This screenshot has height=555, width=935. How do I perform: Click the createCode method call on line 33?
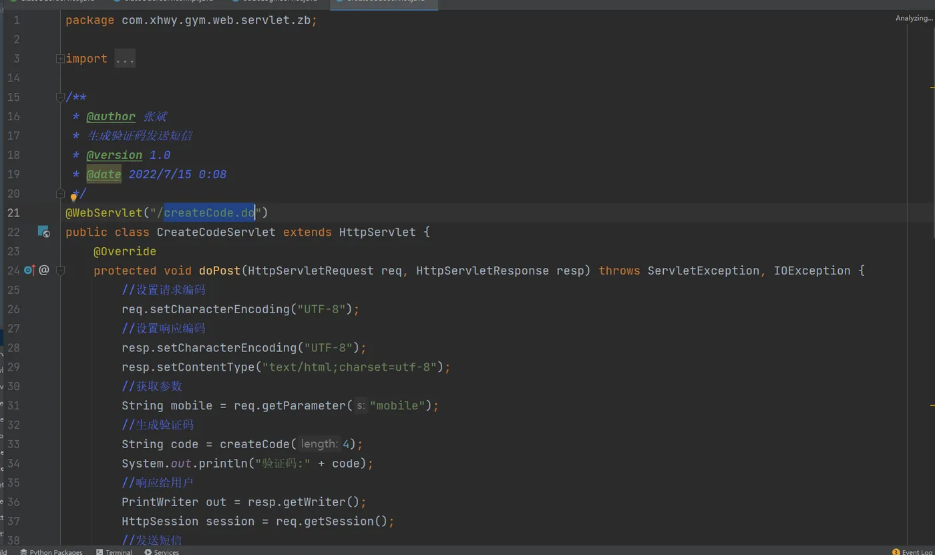[x=254, y=445]
